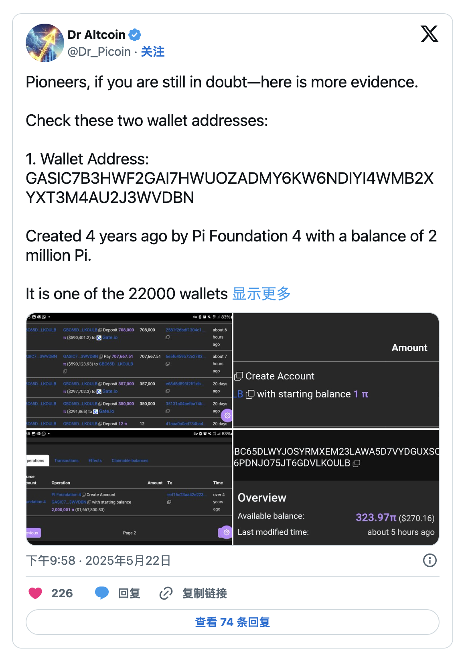Click the 回复 reply label
The width and height of the screenshot is (470, 665).
click(x=129, y=593)
